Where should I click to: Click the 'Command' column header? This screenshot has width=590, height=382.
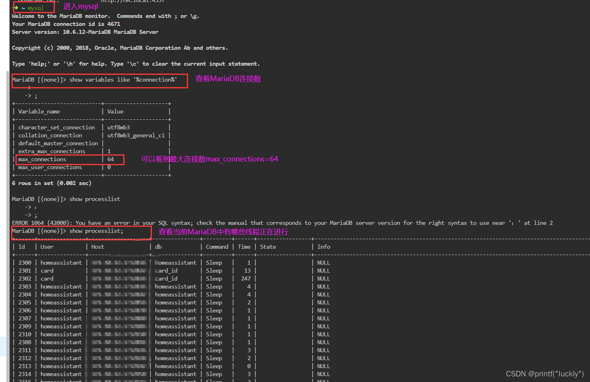click(x=217, y=247)
